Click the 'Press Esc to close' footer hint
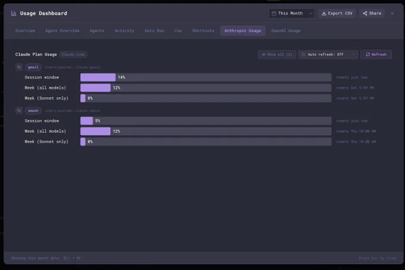Screen dimensions: 405x270 pyautogui.click(x=377, y=258)
